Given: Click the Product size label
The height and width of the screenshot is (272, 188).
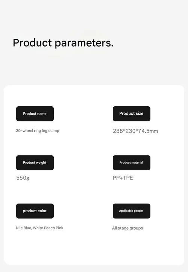Looking at the screenshot, I should [x=131, y=114].
